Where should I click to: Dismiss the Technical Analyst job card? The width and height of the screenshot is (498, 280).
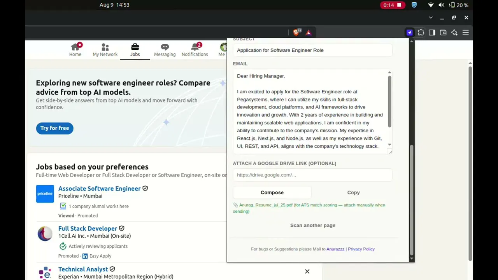tap(307, 271)
